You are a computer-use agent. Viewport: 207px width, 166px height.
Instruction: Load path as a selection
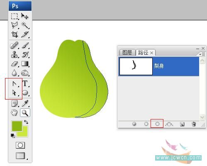157,124
